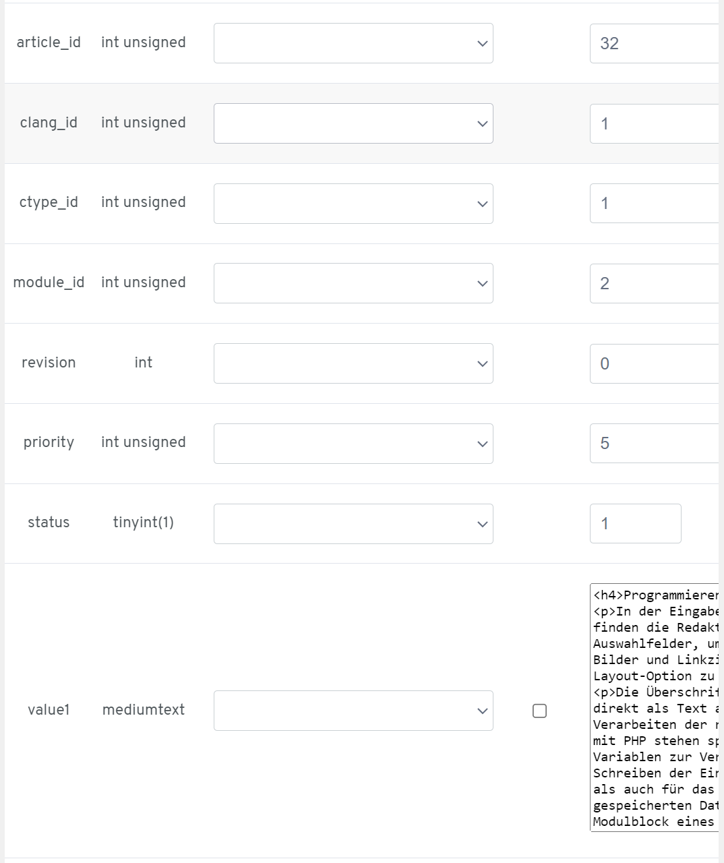Expand the ctype_id function dropdown
Screen dimensions: 724x863
click(353, 204)
